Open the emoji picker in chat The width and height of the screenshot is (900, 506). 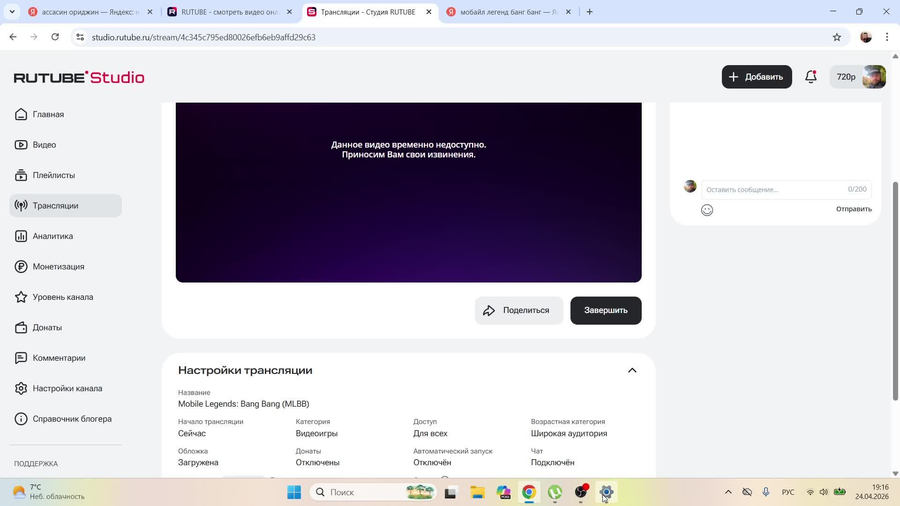[x=707, y=210]
